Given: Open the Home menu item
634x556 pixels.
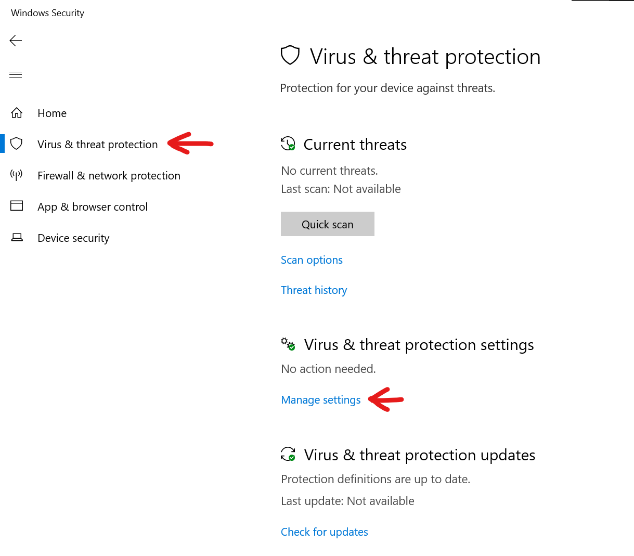Looking at the screenshot, I should tap(52, 113).
